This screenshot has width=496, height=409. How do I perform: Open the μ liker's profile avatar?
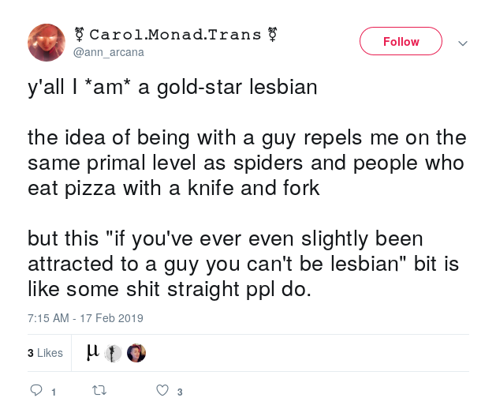93,353
